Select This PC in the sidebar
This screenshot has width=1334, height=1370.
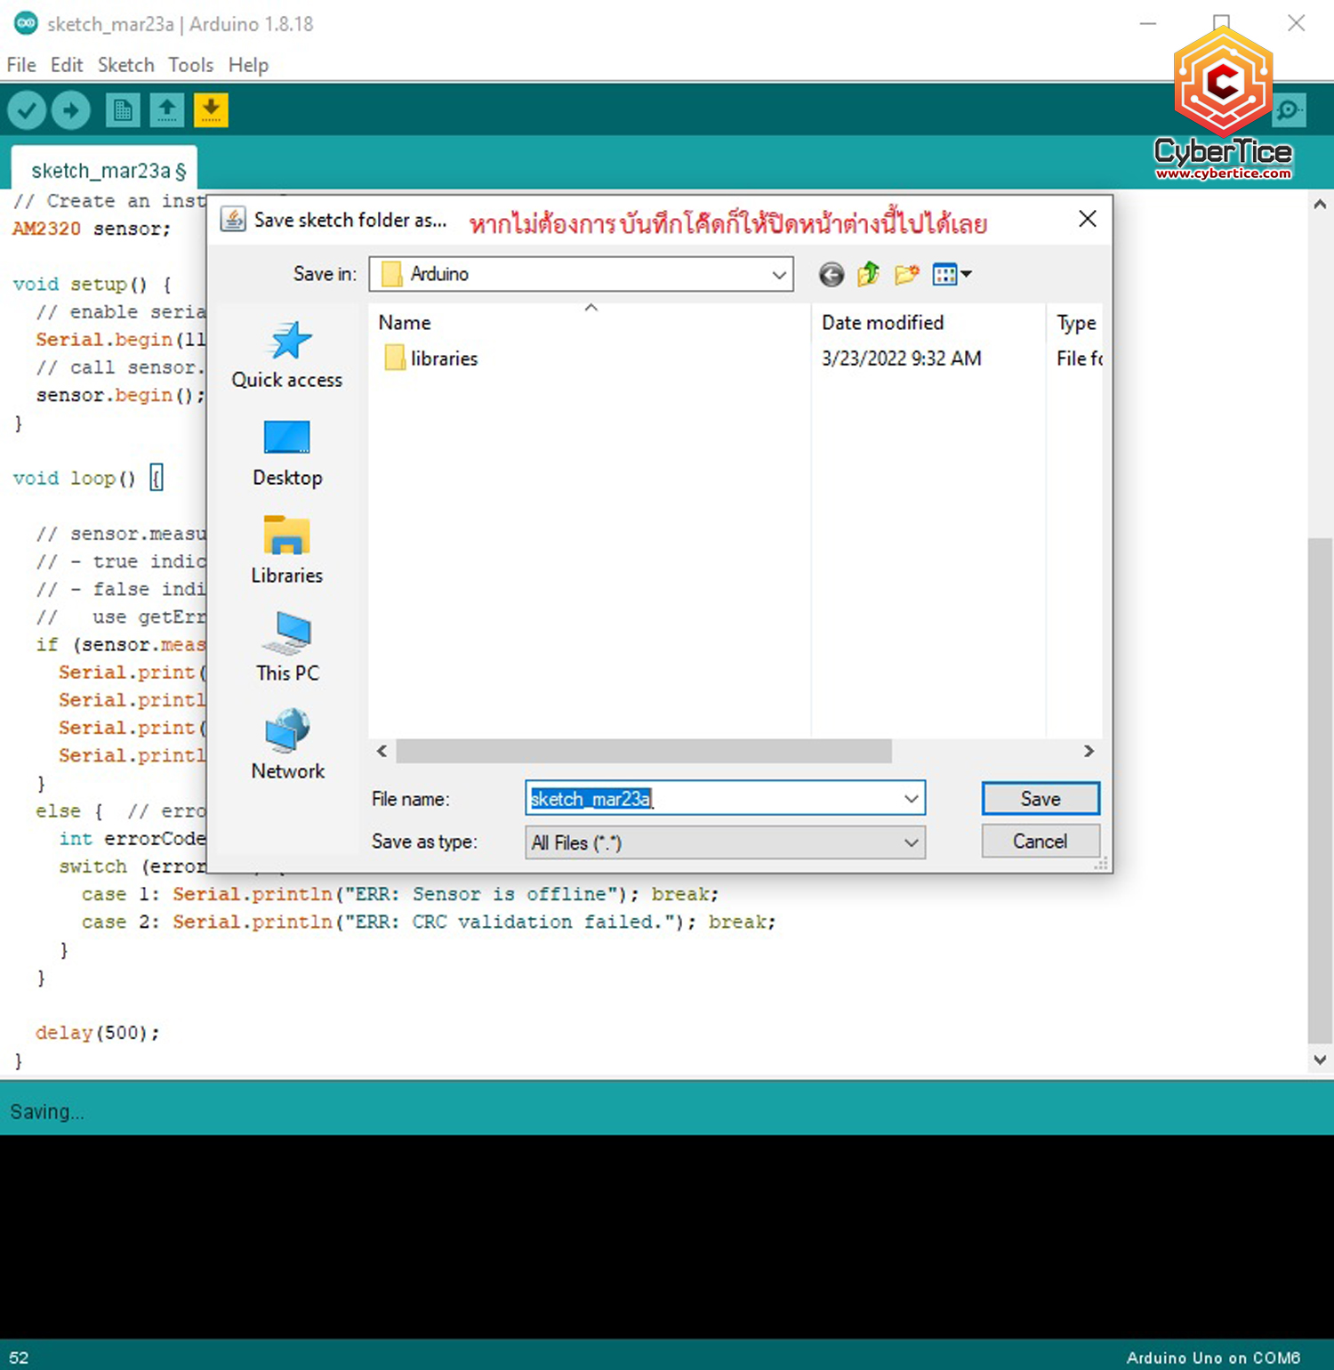286,647
